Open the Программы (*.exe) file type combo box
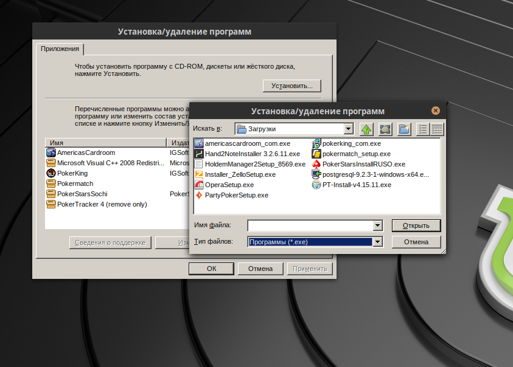 [x=315, y=242]
